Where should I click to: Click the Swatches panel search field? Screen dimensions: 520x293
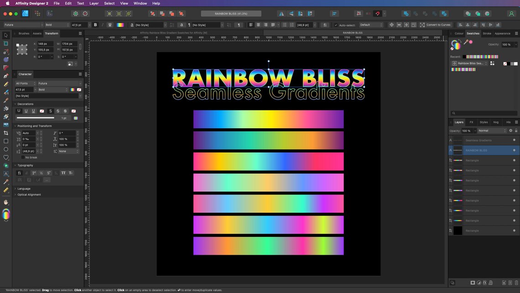pyautogui.click(x=484, y=113)
